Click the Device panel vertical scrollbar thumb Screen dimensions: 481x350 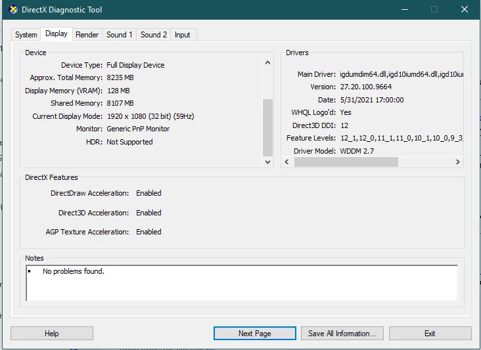[268, 127]
